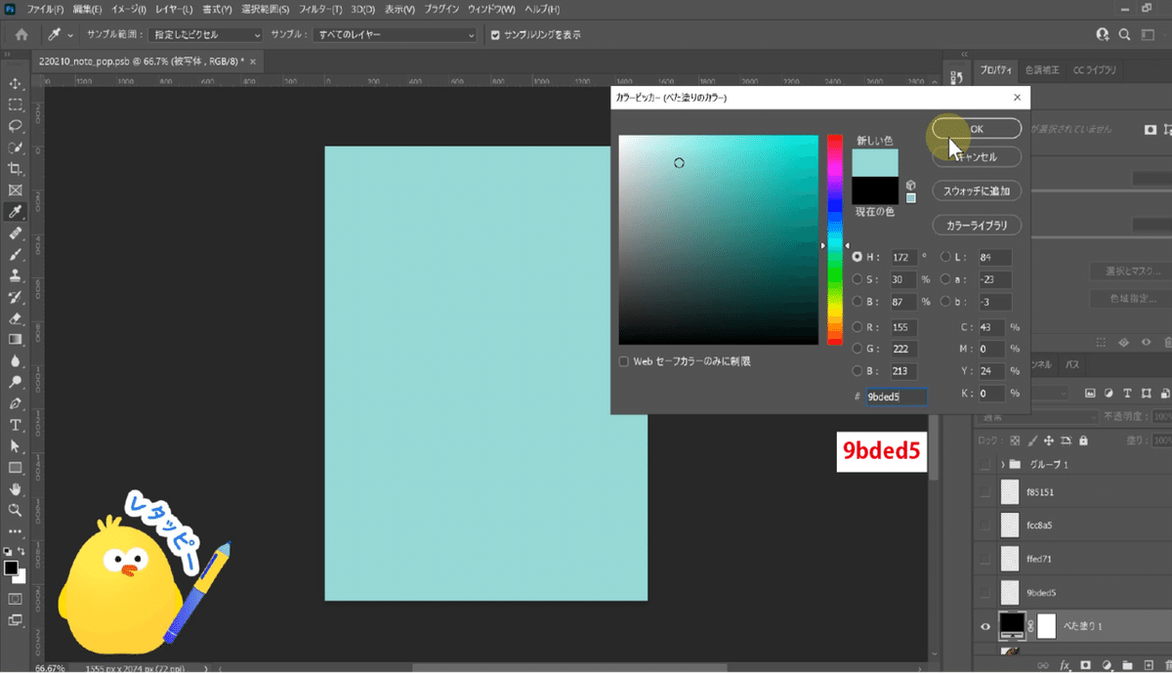1172x673 pixels.
Task: Click スウォッチに追加 button
Action: (x=977, y=190)
